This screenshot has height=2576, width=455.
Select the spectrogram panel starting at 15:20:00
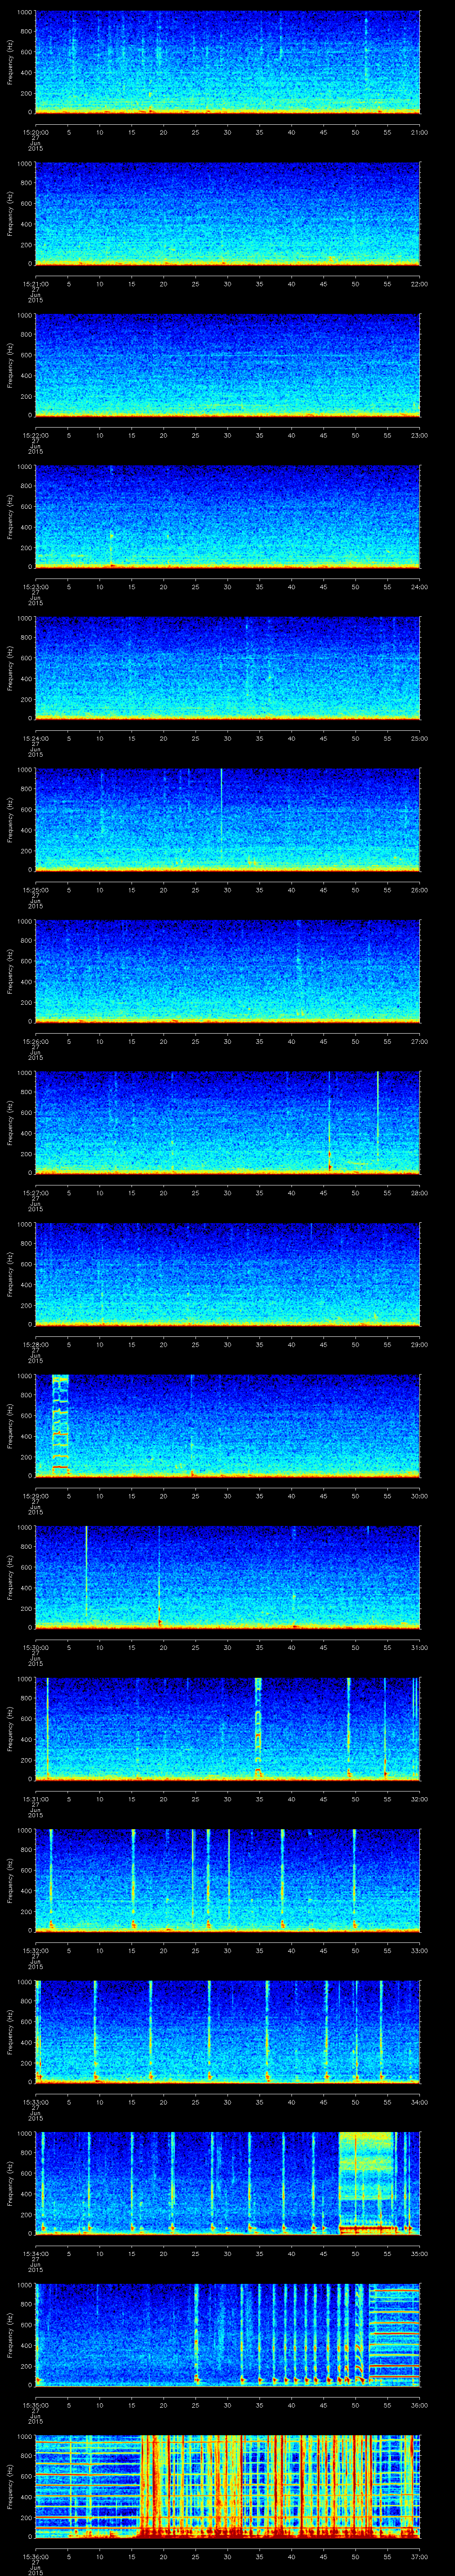tap(227, 62)
